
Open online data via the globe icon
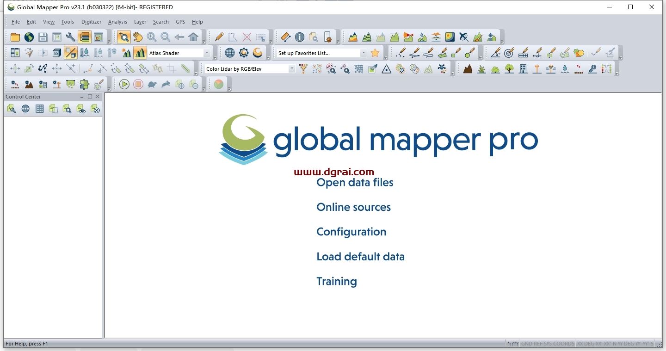pyautogui.click(x=29, y=37)
